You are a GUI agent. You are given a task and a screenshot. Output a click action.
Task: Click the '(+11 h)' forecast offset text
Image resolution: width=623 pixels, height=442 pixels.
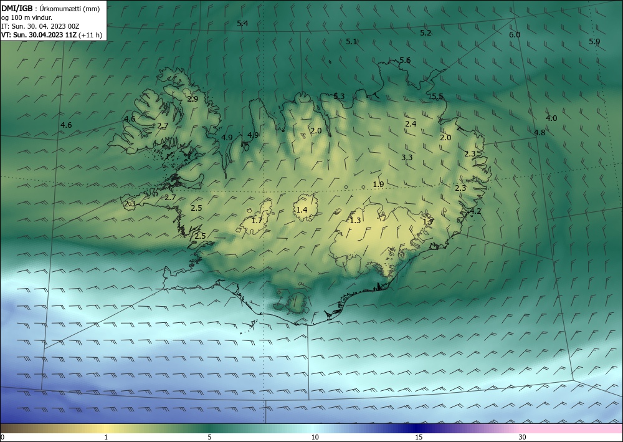point(90,35)
